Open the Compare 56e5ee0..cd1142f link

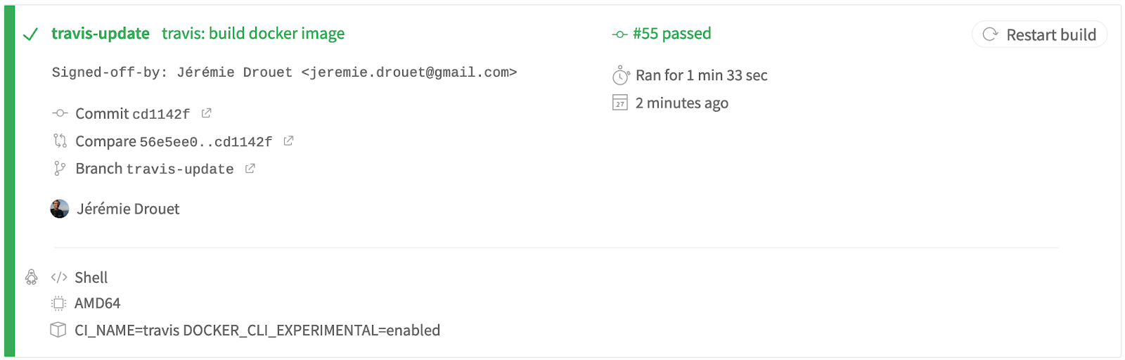[x=174, y=141]
